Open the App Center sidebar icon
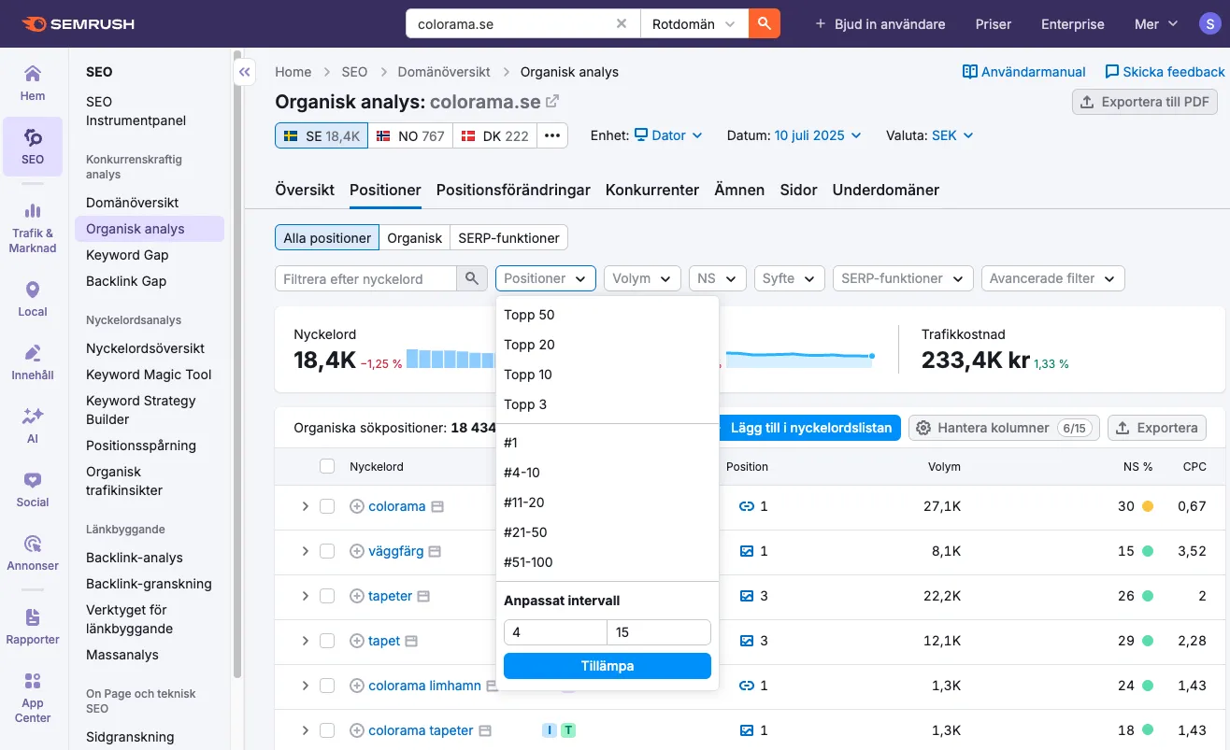The image size is (1230, 750). click(33, 697)
